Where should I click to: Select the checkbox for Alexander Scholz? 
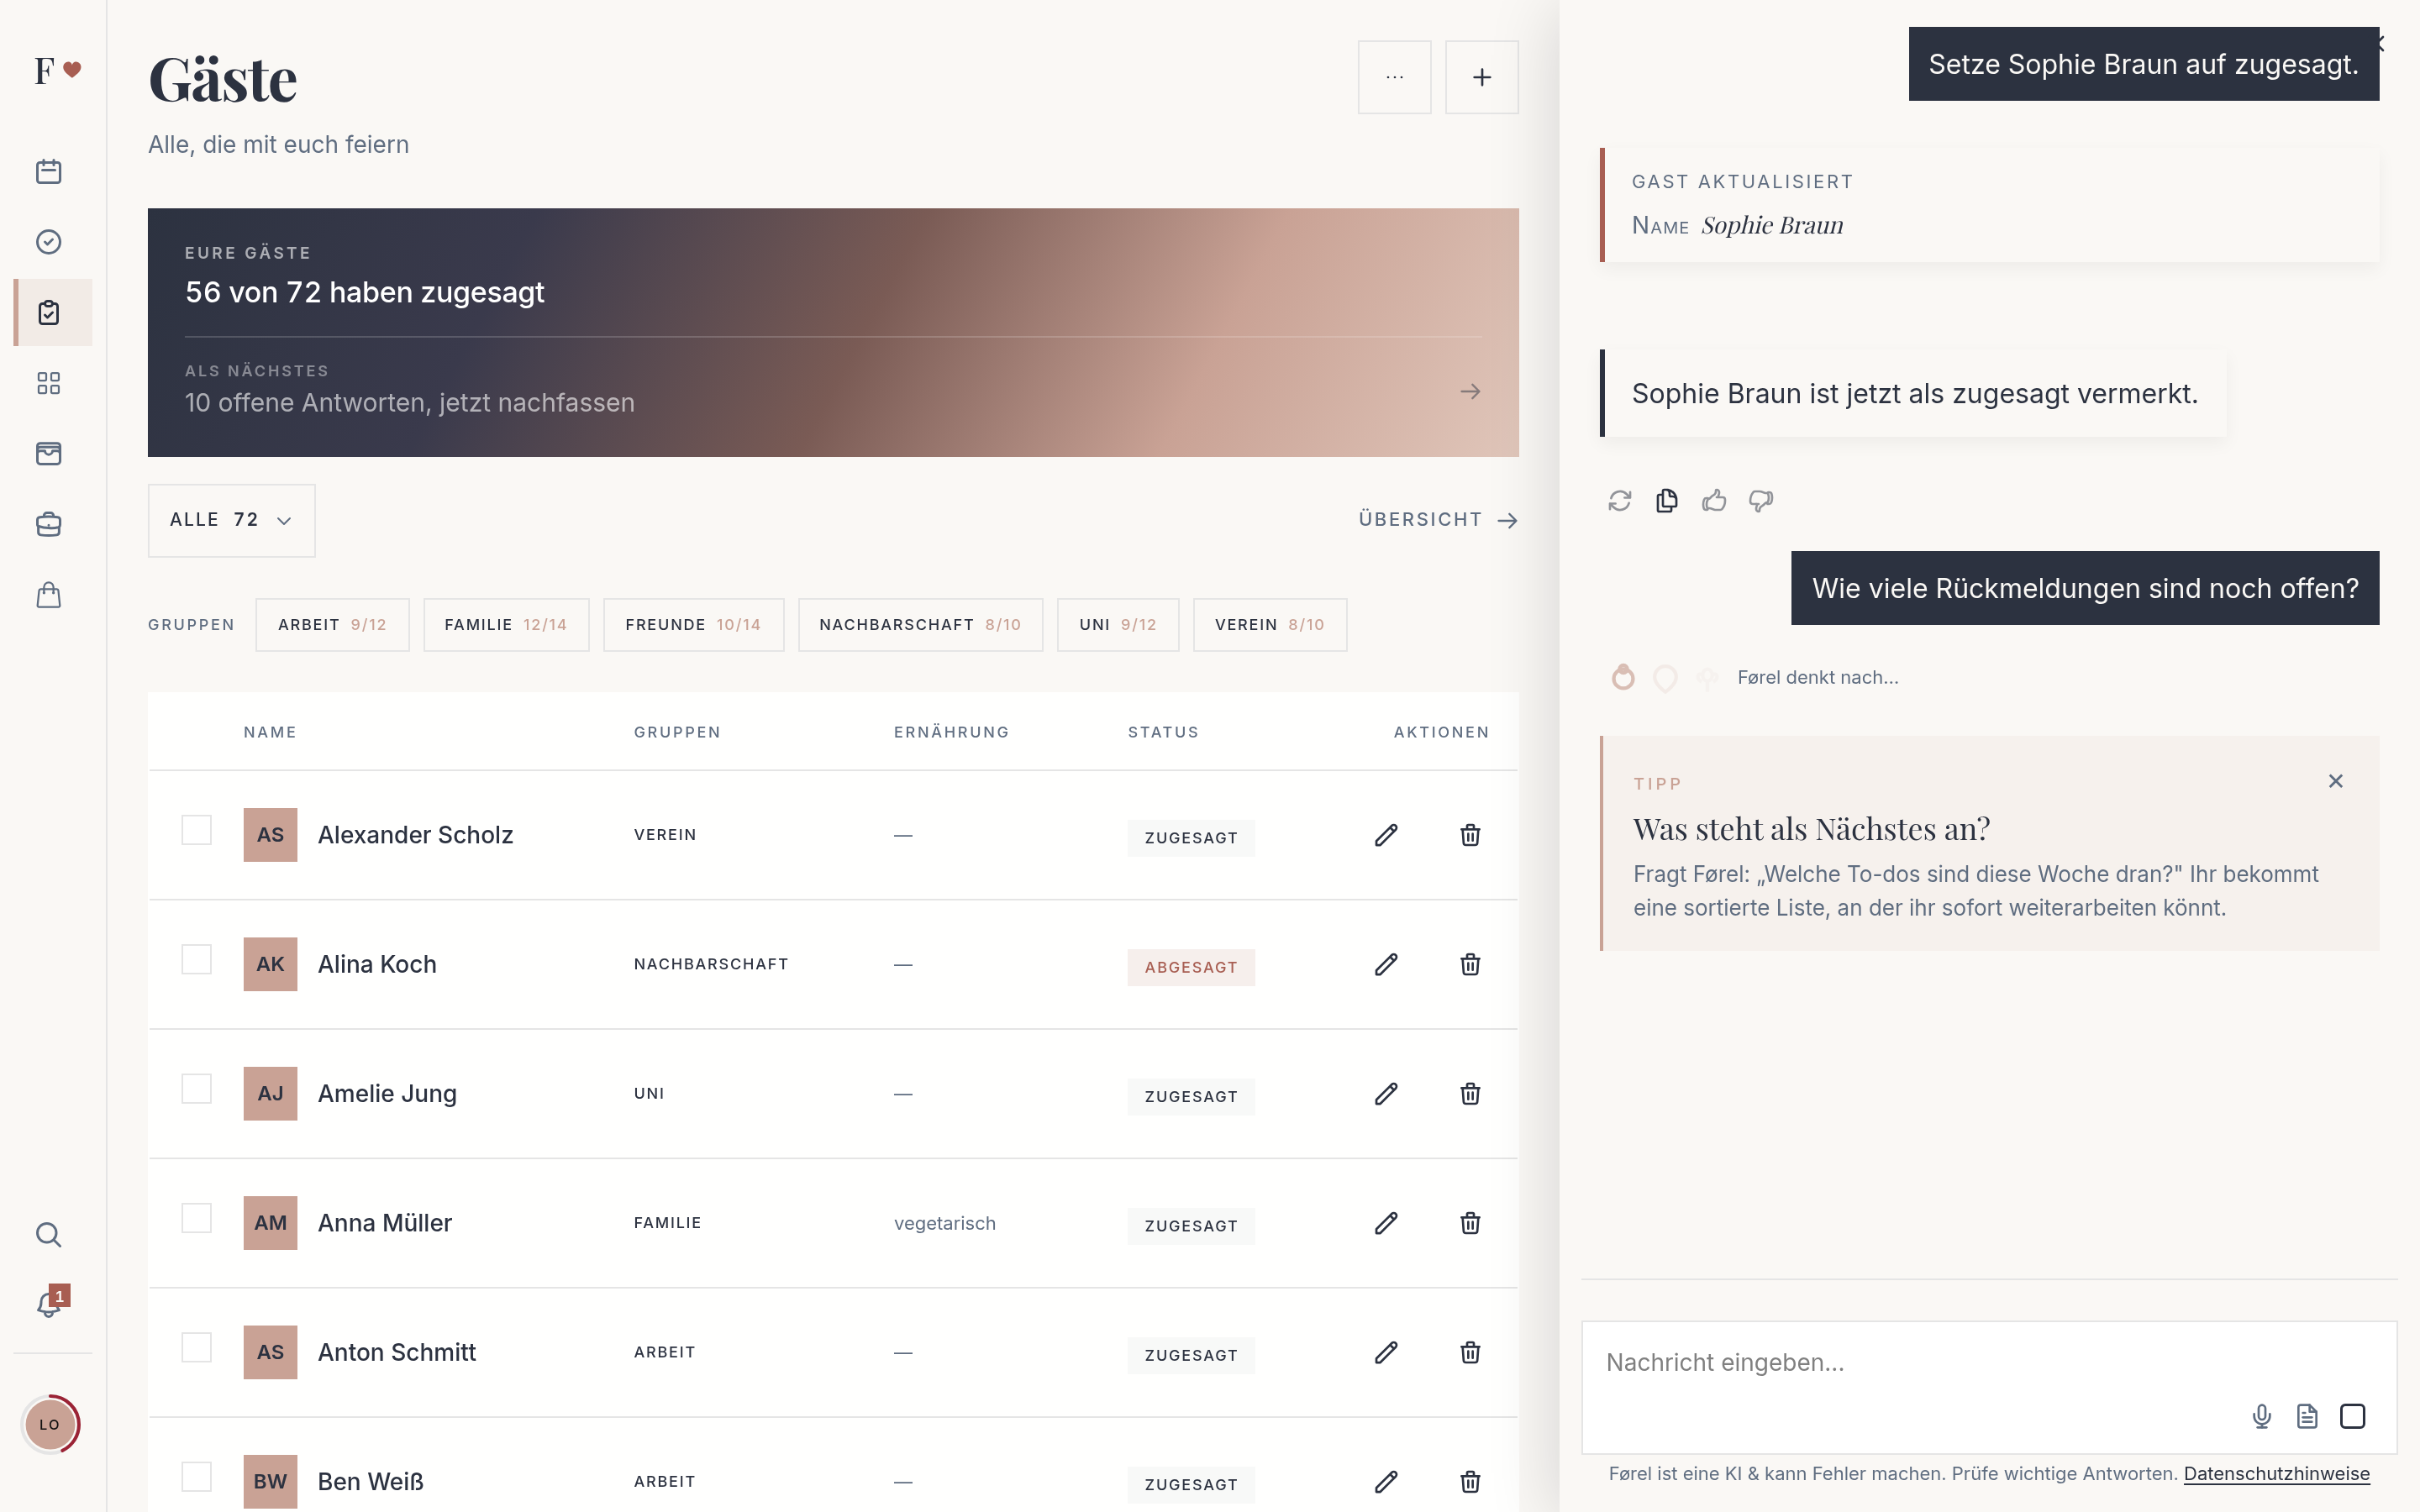(196, 830)
